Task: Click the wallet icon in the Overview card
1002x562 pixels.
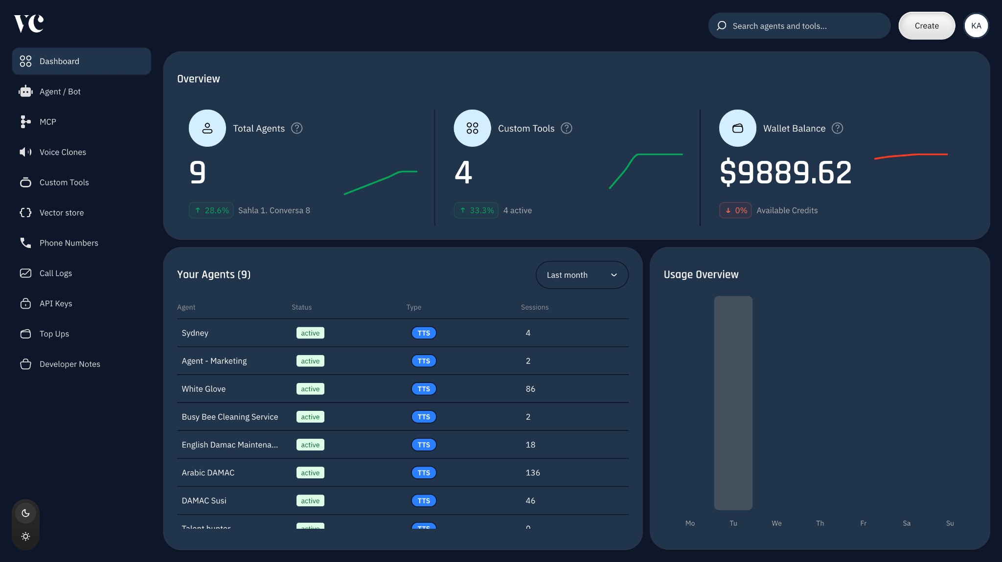Action: 737,128
